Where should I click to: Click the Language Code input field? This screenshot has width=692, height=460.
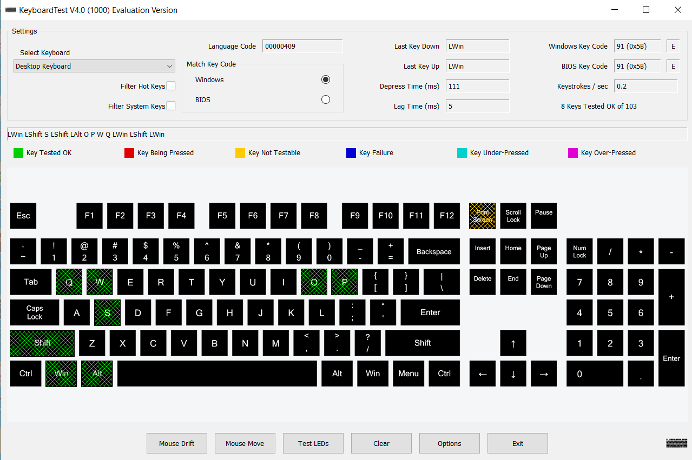coord(302,46)
